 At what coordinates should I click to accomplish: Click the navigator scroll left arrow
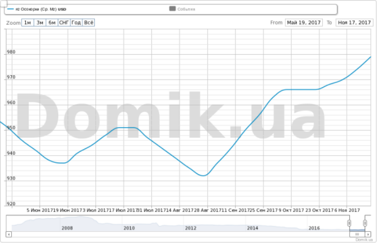[x=9, y=234]
